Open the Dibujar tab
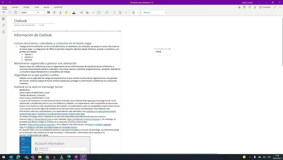This screenshot has height=160, width=283. pos(26,7)
